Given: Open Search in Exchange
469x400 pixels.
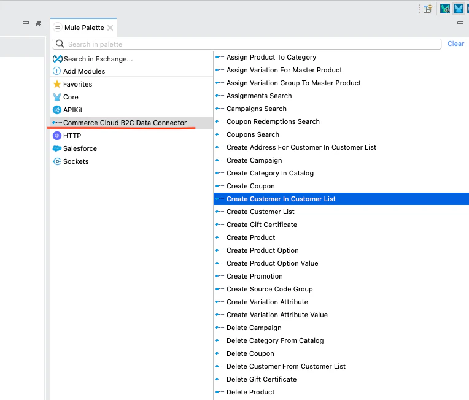Looking at the screenshot, I should (98, 59).
